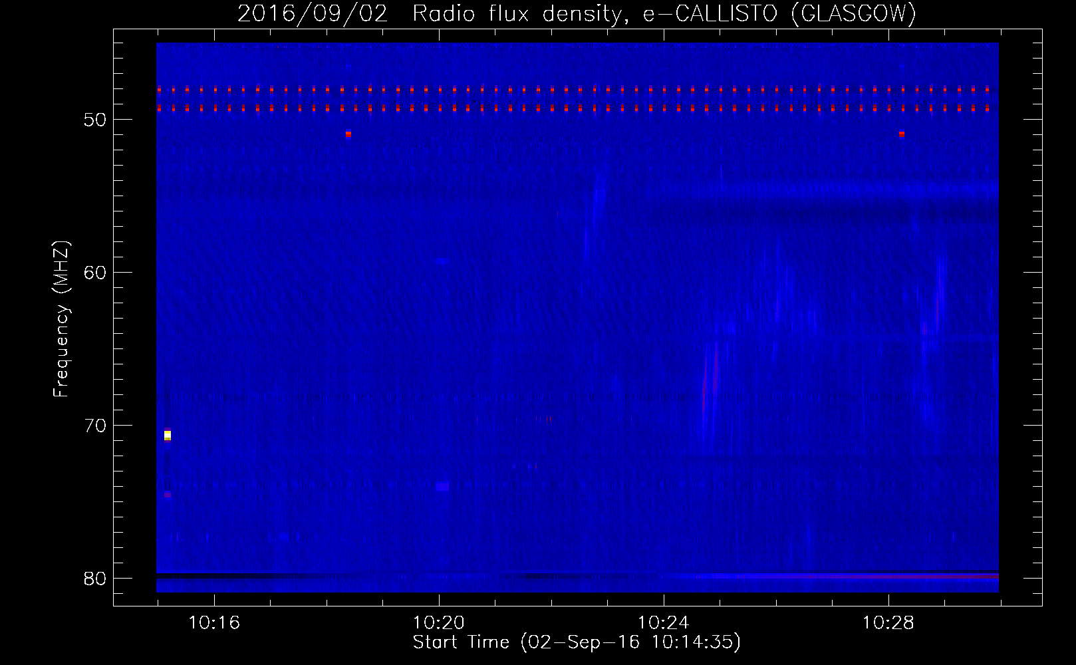
Task: Click the bright yellow spike near 70 MHz
Action: coord(168,435)
